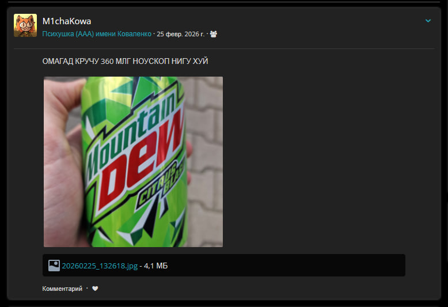Open the Mountain Dew can photo
Viewport: 448px width, 307px height.
click(x=133, y=162)
